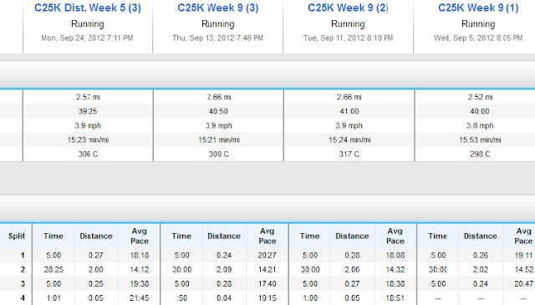535x305 pixels.
Task: Click the 3.8 mph speed value
Action: coord(480,126)
